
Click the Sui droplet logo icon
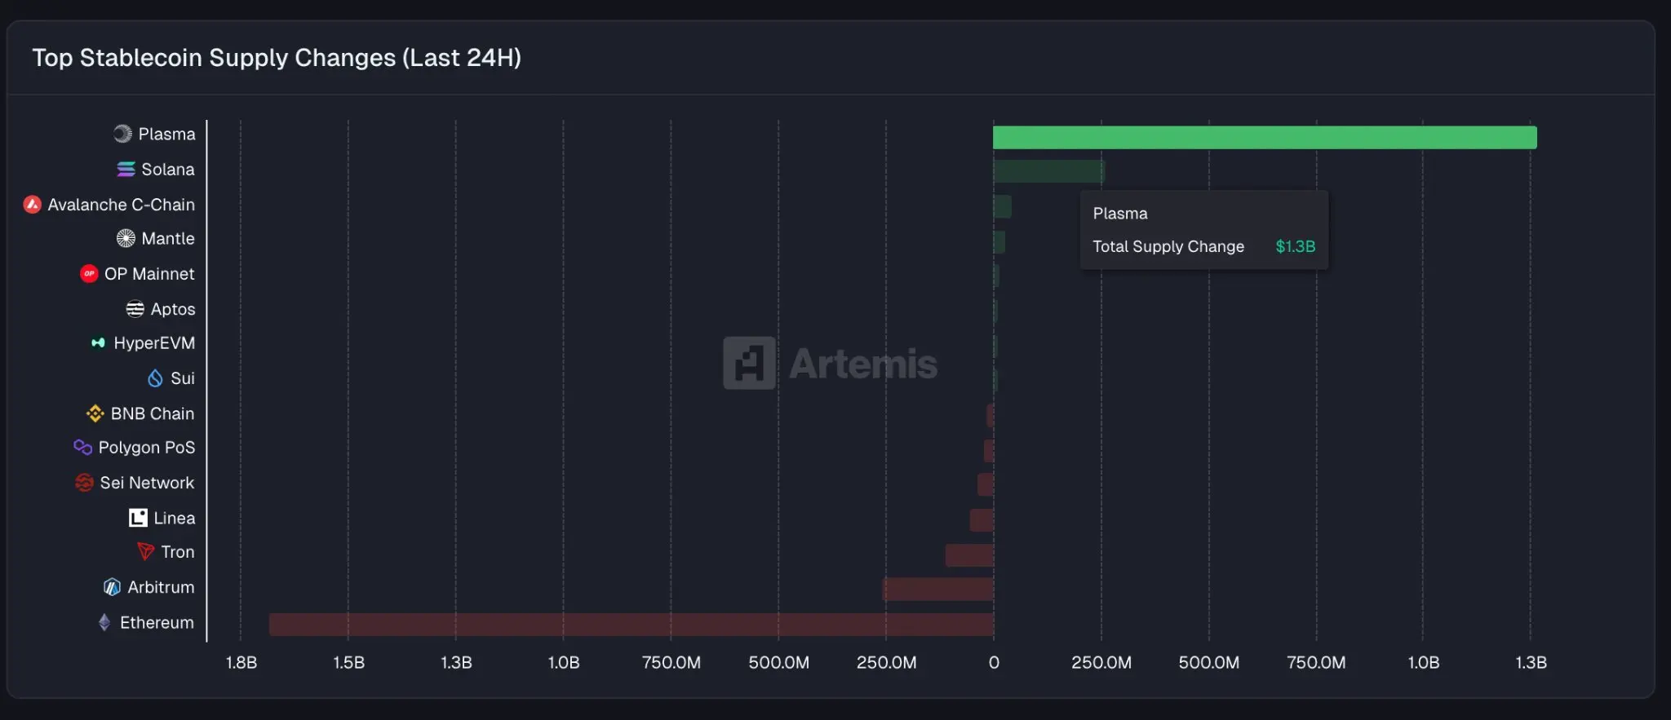point(155,378)
